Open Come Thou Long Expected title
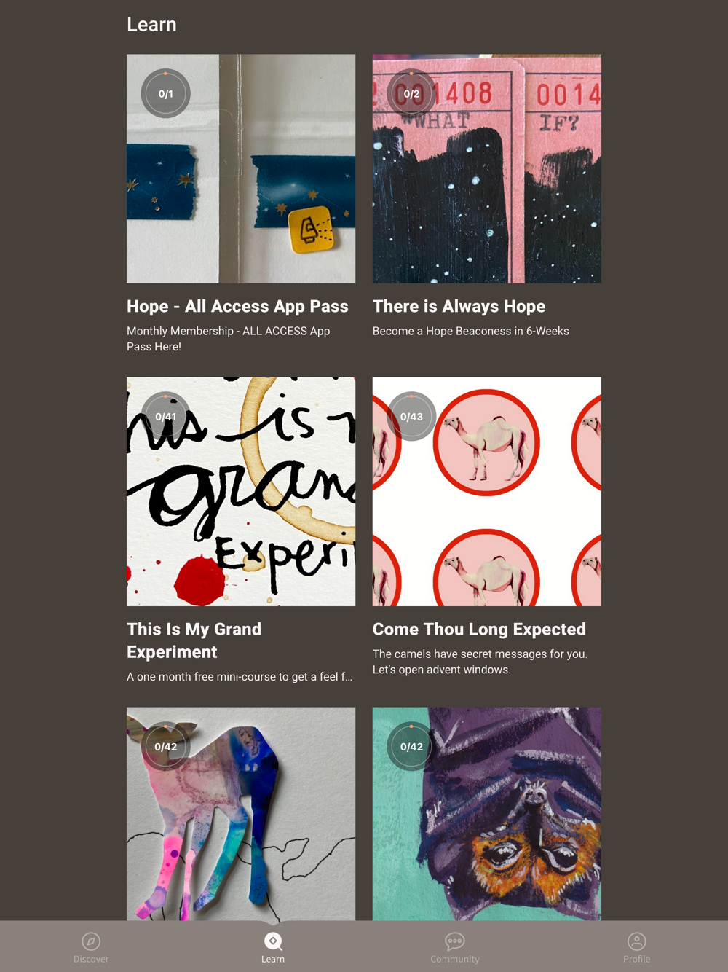 pos(479,630)
